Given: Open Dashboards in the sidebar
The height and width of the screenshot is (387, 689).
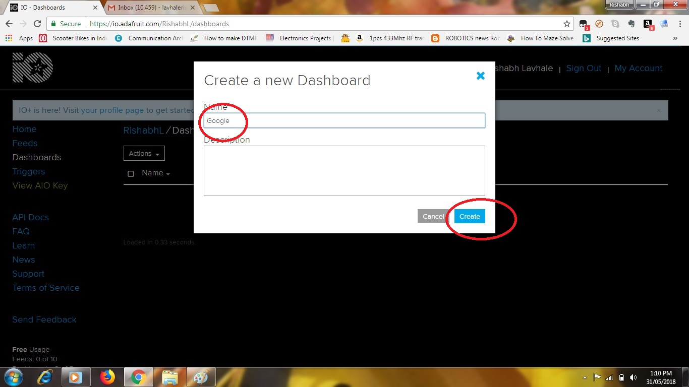Looking at the screenshot, I should 37,157.
